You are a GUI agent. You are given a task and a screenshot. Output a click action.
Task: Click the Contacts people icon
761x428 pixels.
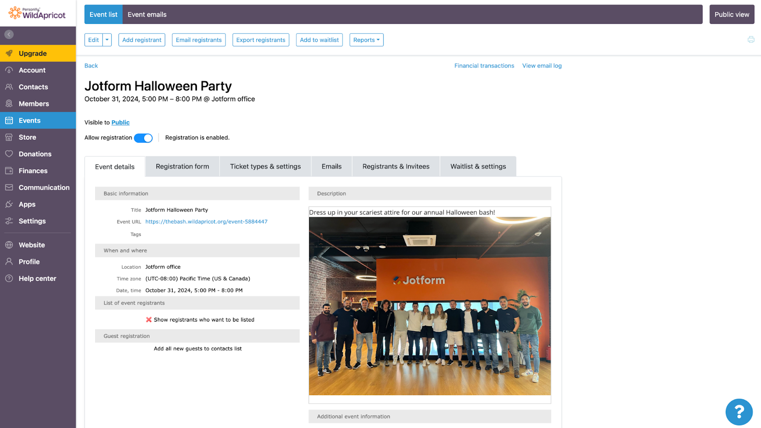(x=9, y=87)
